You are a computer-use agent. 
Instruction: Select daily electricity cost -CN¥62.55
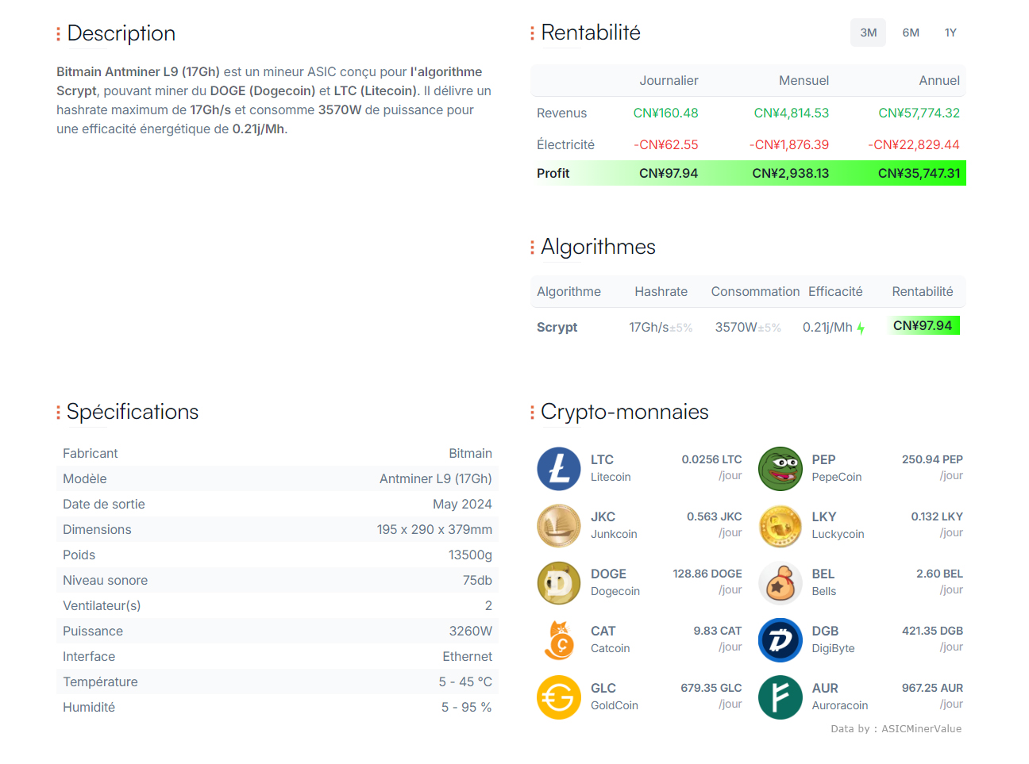[665, 144]
